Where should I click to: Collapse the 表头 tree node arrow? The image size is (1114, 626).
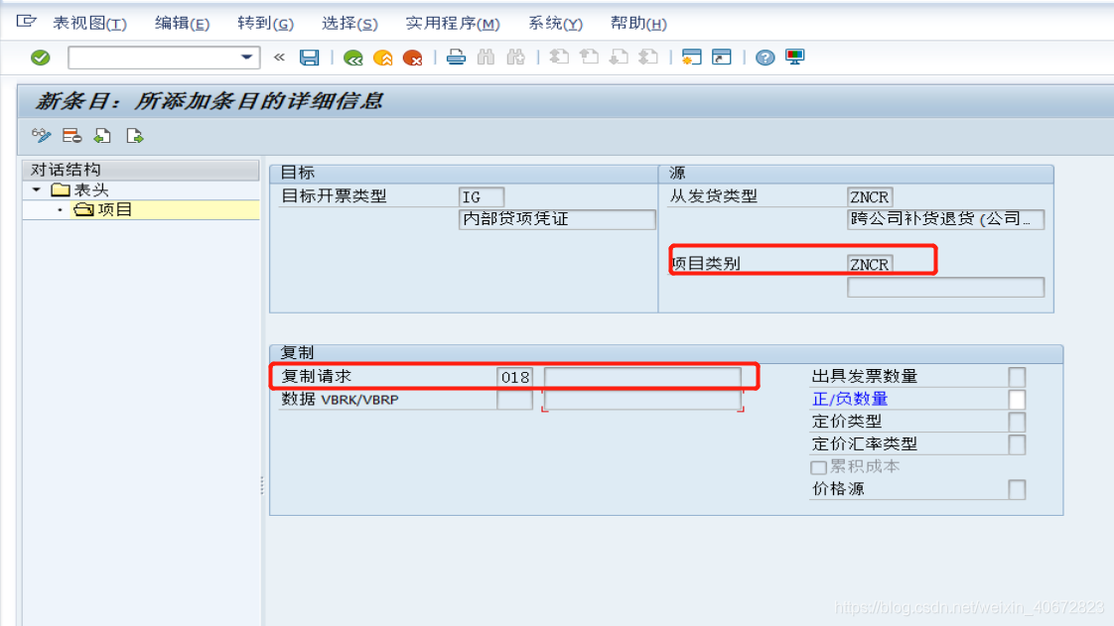pos(36,189)
